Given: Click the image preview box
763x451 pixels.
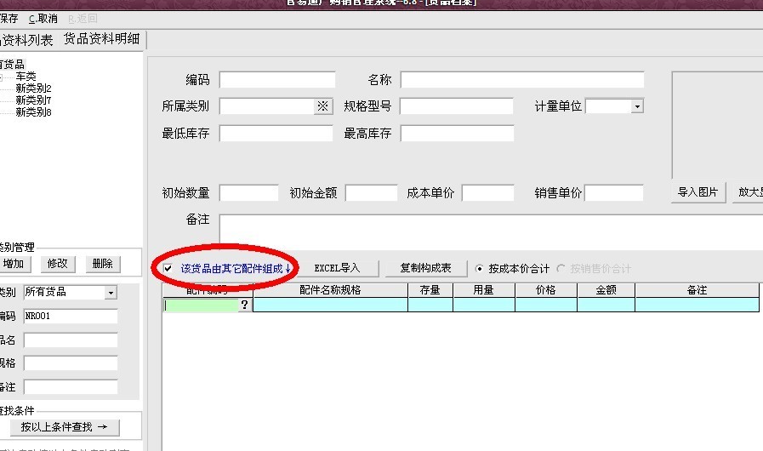Looking at the screenshot, I should pos(717,125).
